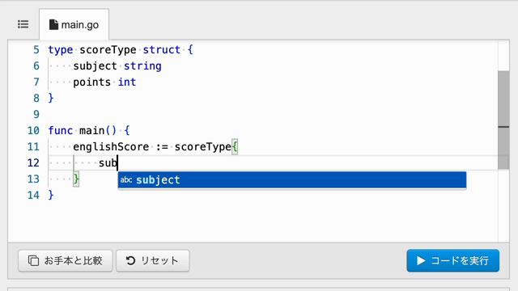Click the お手本と比較 button

pyautogui.click(x=66, y=260)
